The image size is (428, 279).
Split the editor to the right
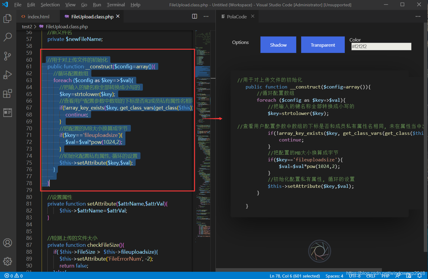195,17
